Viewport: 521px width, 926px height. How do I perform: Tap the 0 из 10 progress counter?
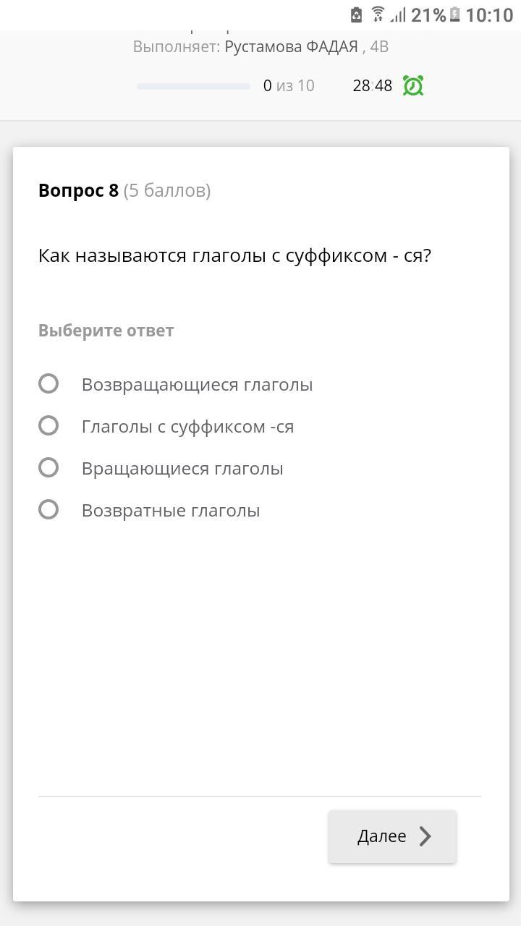[289, 86]
